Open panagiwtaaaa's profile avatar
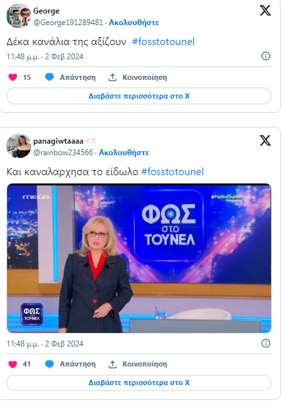 [x=19, y=146]
